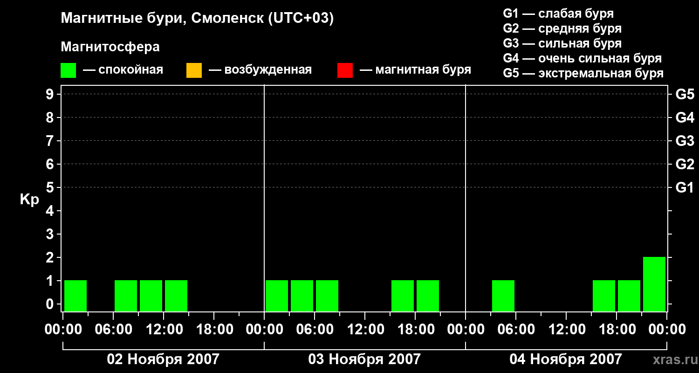Click the '— спокойная' legend label

click(x=123, y=70)
